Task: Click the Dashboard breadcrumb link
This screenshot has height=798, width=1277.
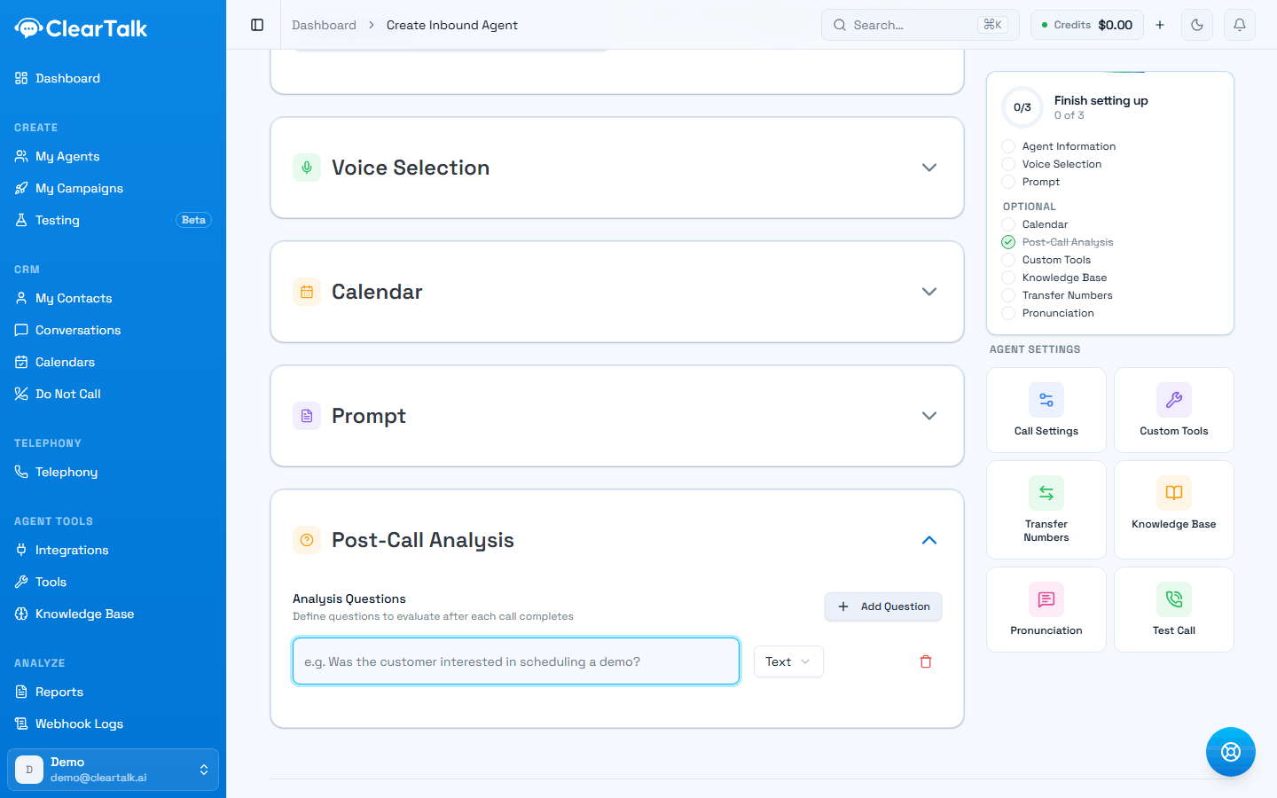Action: 324,25
